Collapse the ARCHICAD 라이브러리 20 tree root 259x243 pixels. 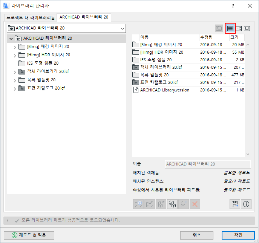click(11, 39)
